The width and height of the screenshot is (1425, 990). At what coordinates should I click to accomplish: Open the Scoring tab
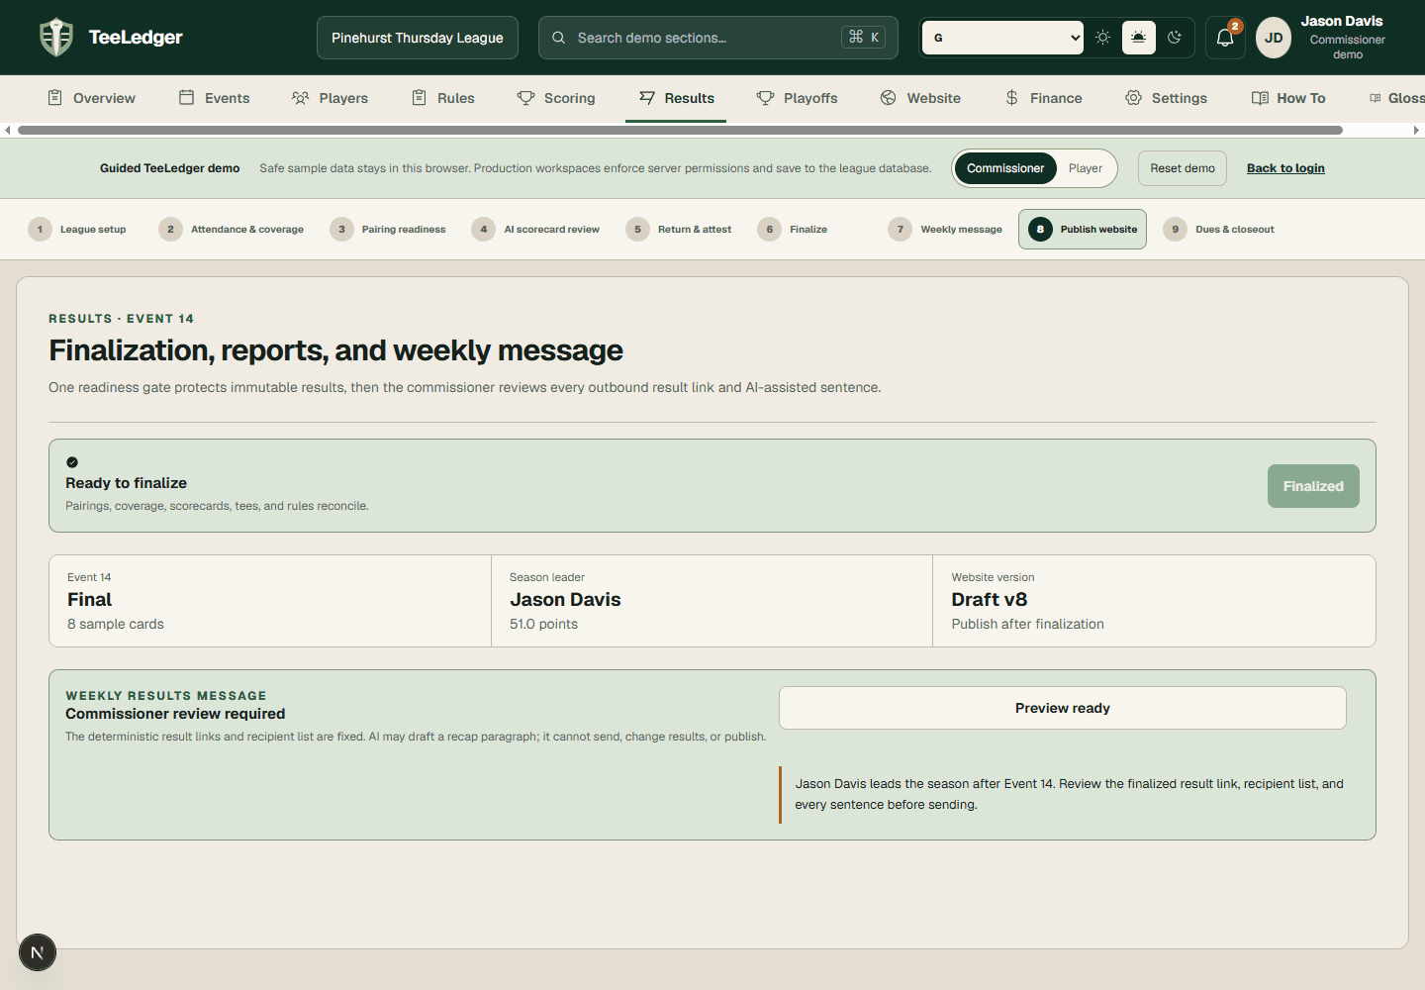556,98
